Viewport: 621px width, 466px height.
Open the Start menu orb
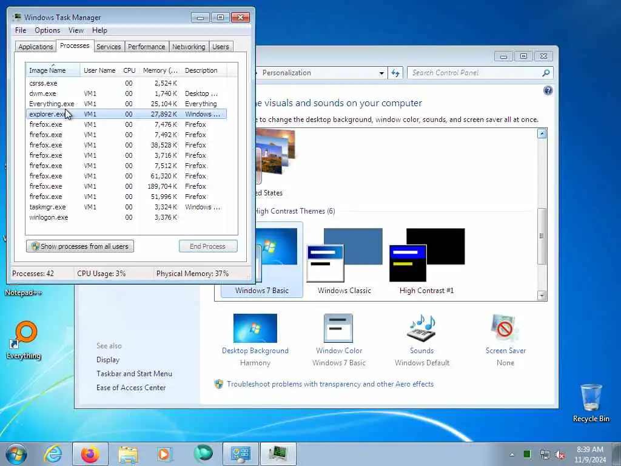click(x=16, y=454)
